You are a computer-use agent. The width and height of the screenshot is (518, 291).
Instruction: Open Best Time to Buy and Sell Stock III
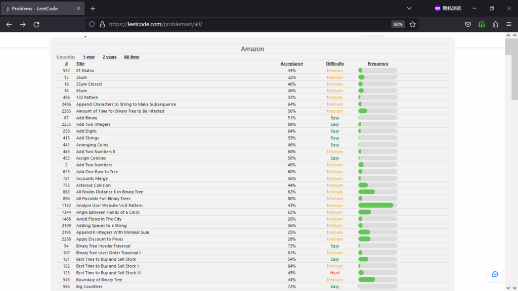pos(108,273)
